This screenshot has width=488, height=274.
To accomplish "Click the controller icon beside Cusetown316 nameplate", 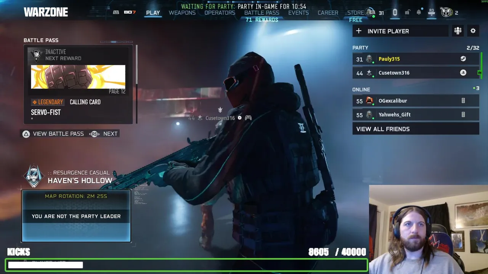I will 248,118.
